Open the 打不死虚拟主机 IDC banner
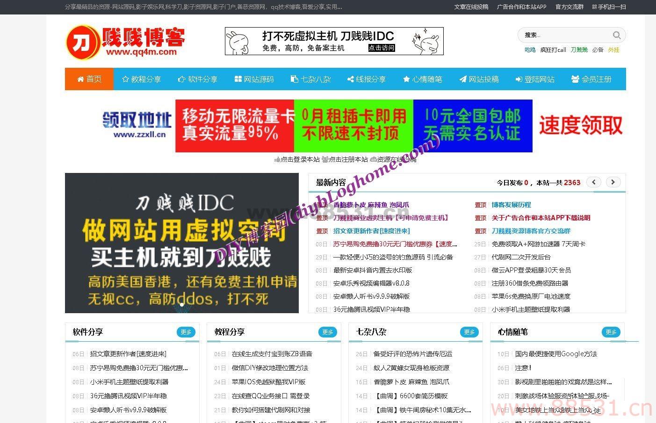This screenshot has width=656, height=423. click(334, 41)
